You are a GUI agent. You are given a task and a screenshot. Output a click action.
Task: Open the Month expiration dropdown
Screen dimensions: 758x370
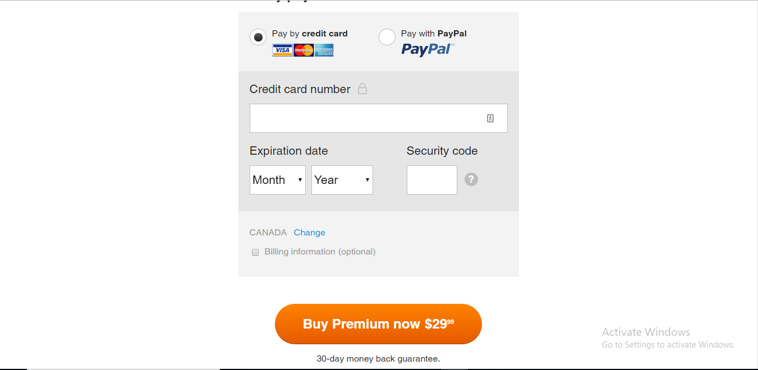tap(278, 180)
